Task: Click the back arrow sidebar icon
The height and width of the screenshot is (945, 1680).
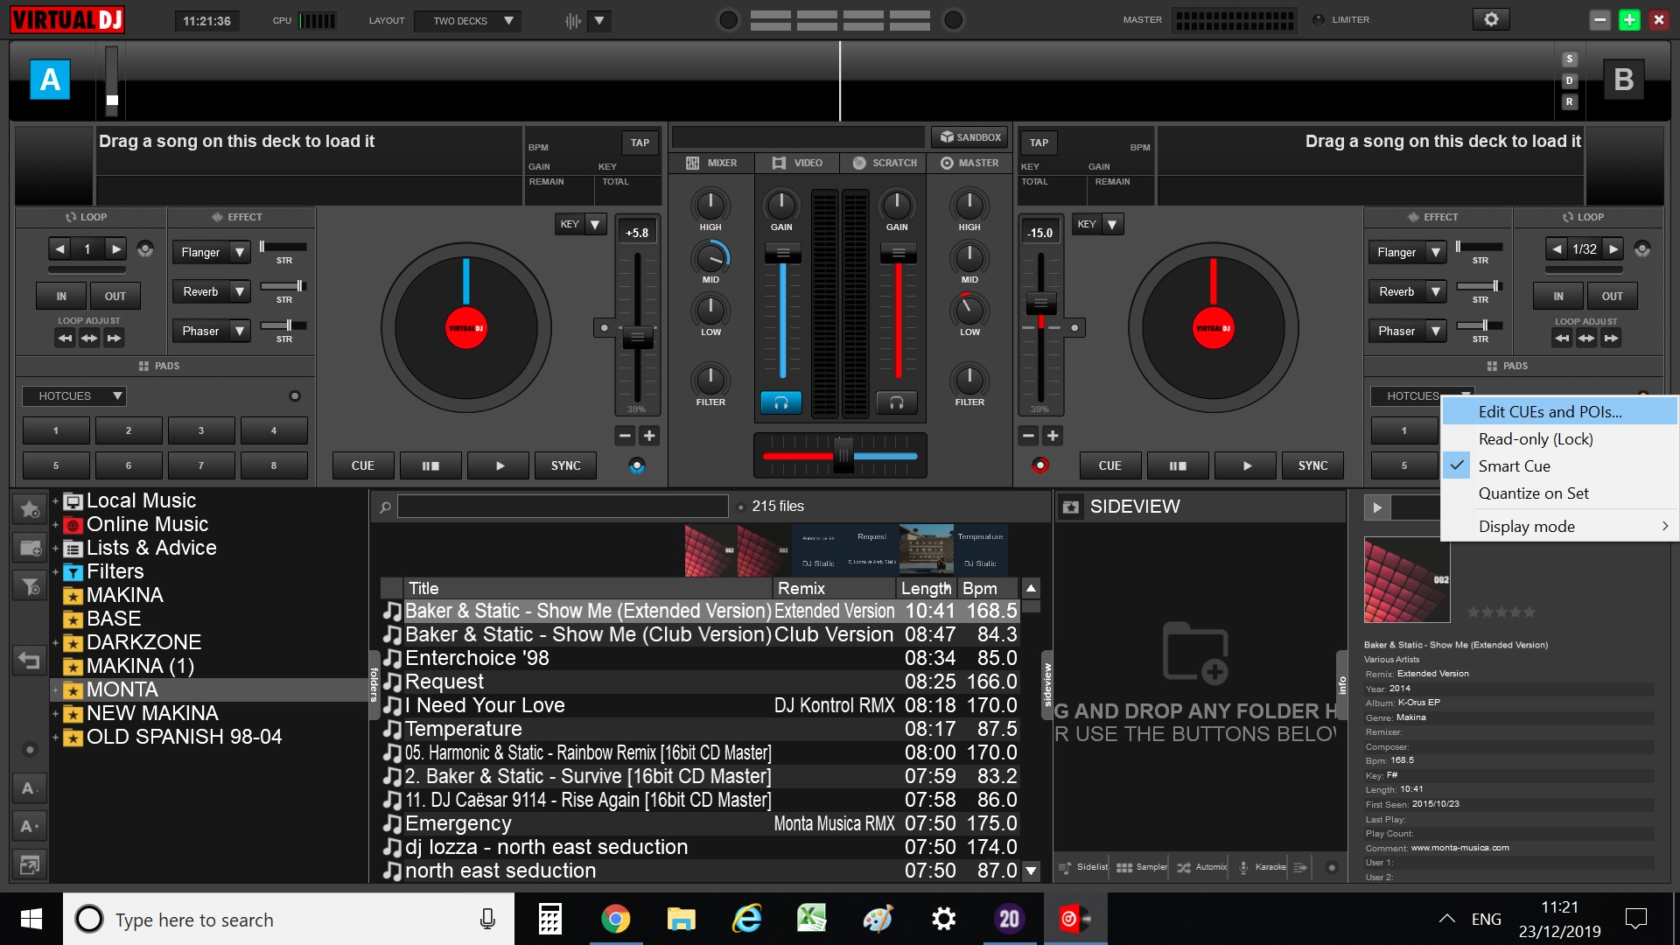Action: [30, 661]
